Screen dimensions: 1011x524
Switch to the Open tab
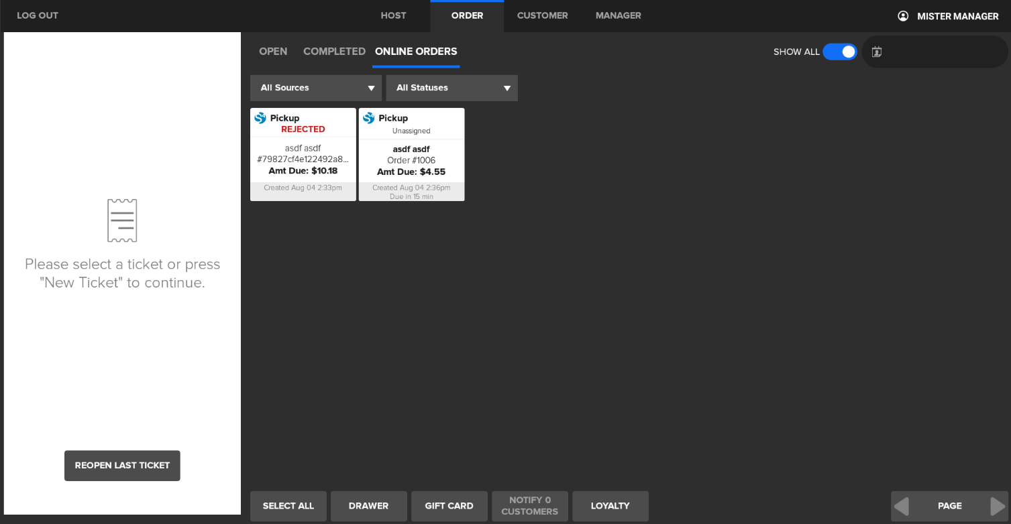(273, 51)
